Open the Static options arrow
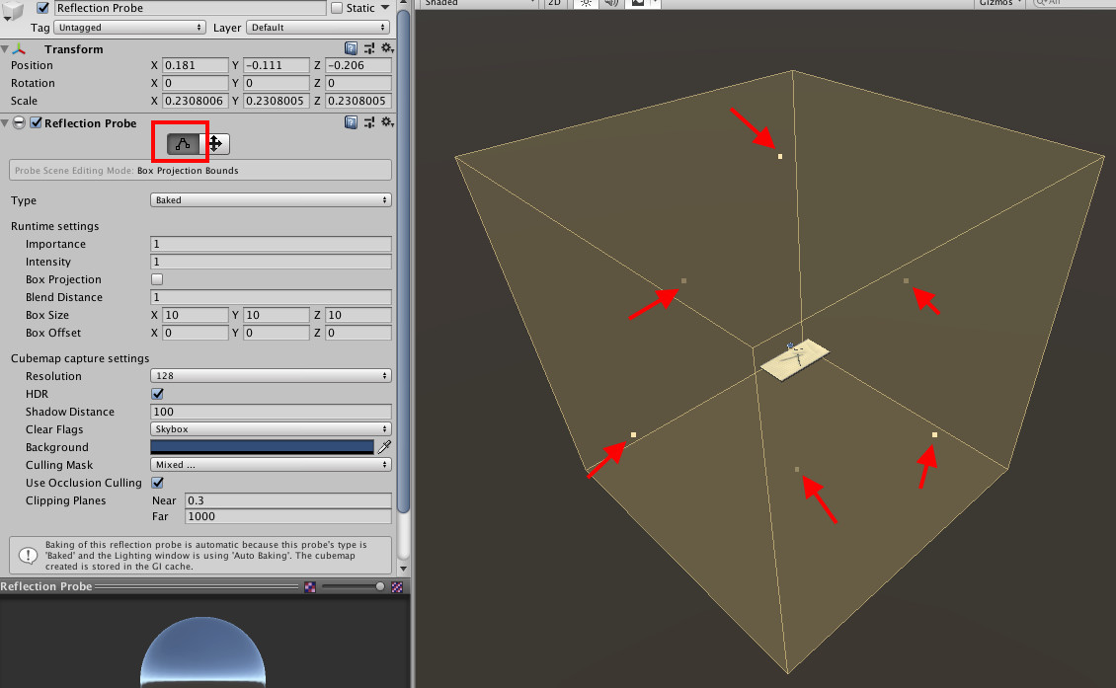 coord(385,8)
